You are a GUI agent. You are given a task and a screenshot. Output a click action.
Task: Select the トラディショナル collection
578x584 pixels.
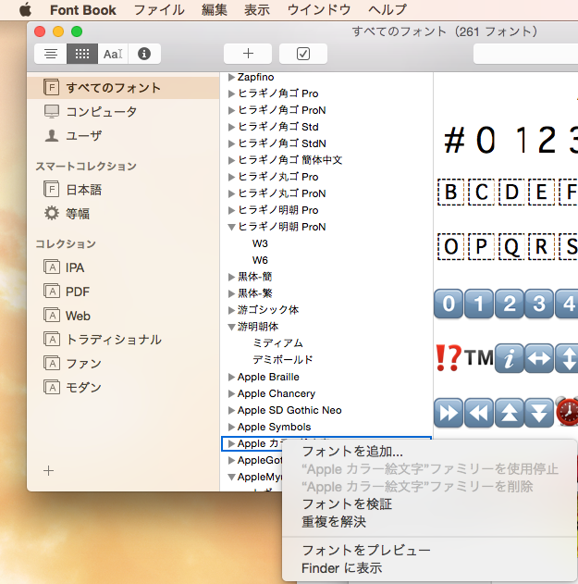123,340
